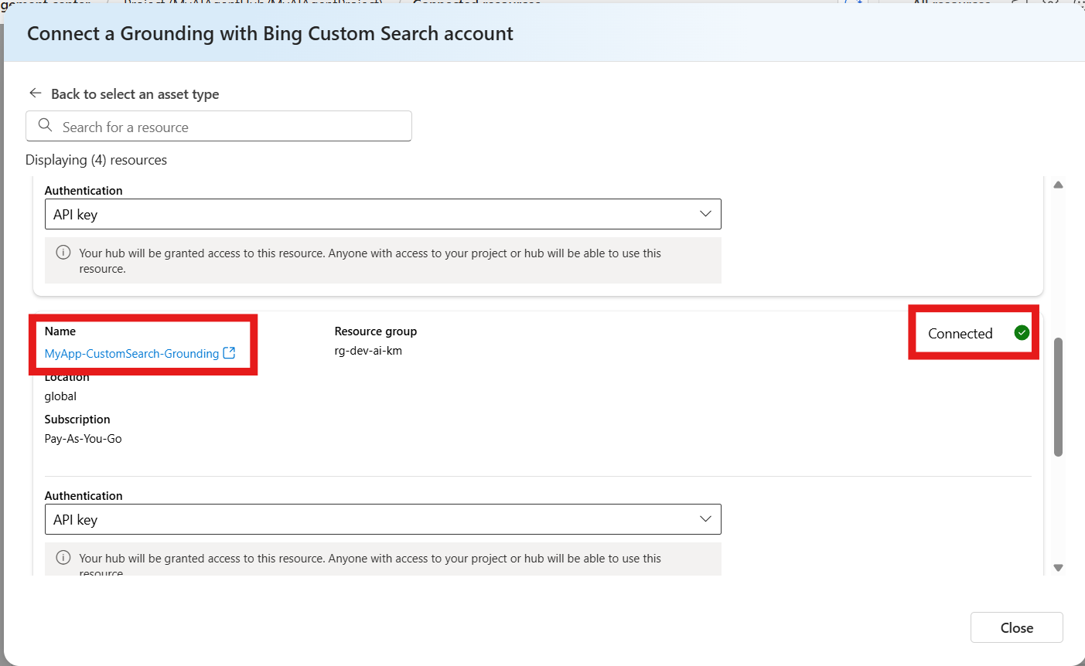Screen dimensions: 1085x666
Task: Click the back arrow icon
Action: (x=36, y=93)
